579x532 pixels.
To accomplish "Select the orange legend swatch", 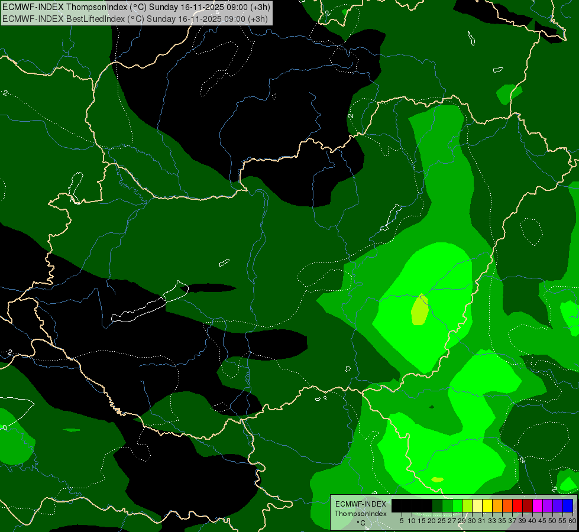I will click(497, 505).
